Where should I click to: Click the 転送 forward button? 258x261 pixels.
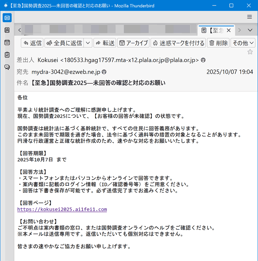pos(105,43)
